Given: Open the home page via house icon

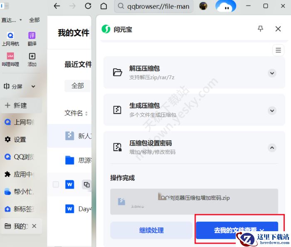Looking at the screenshot, I should [104, 6].
